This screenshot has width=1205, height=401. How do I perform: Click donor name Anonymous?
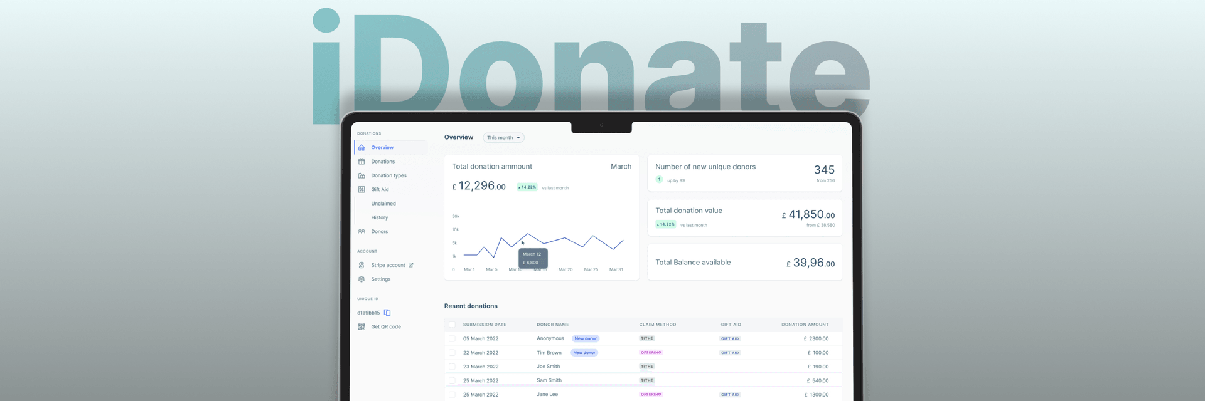tap(550, 338)
